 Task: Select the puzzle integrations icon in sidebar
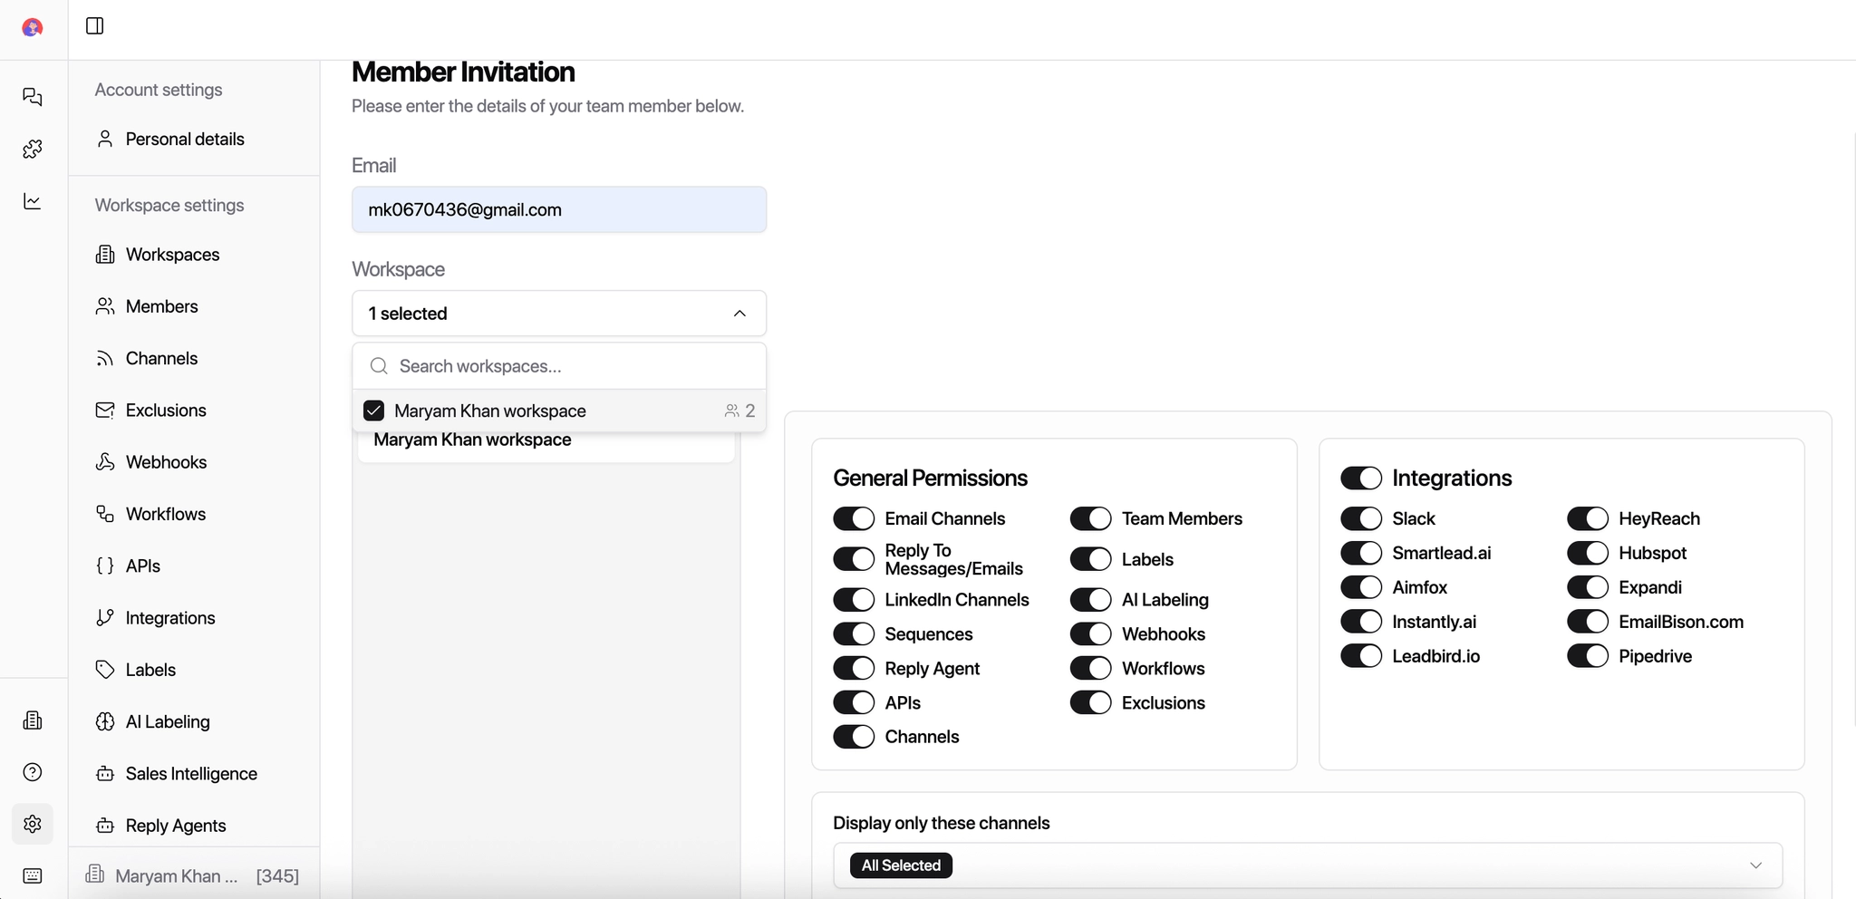coord(33,149)
